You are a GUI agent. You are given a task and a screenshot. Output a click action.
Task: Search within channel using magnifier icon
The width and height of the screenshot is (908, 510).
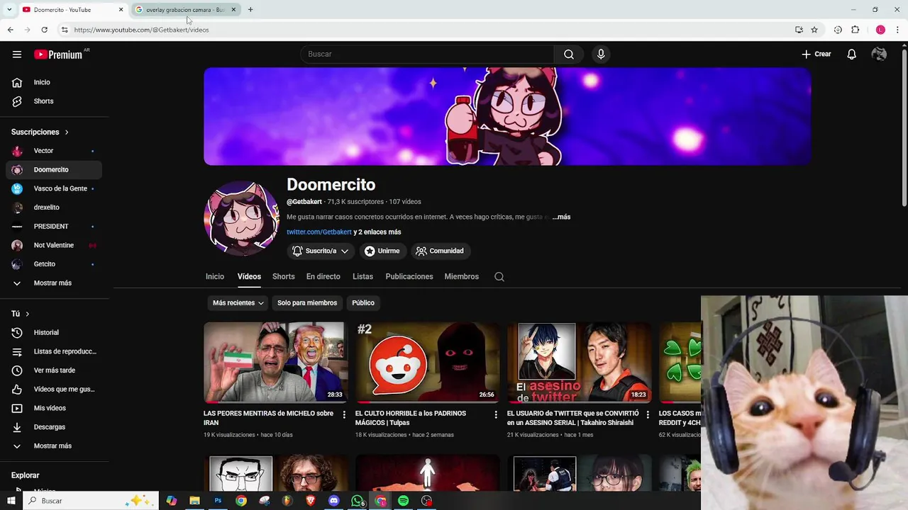pos(499,277)
